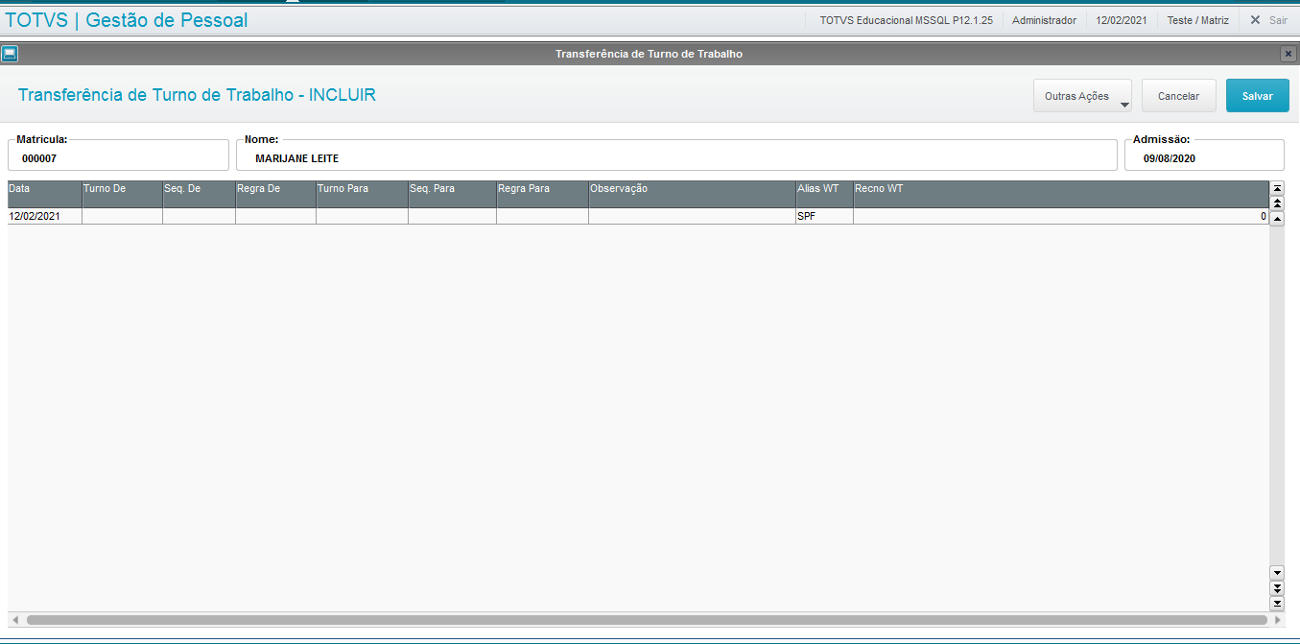Click the 12/02/2021 date in top bar
Screen dimensions: 1300x644
pos(1122,20)
